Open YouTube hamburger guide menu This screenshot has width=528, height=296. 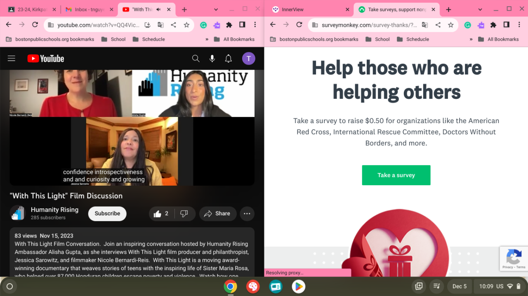12,58
